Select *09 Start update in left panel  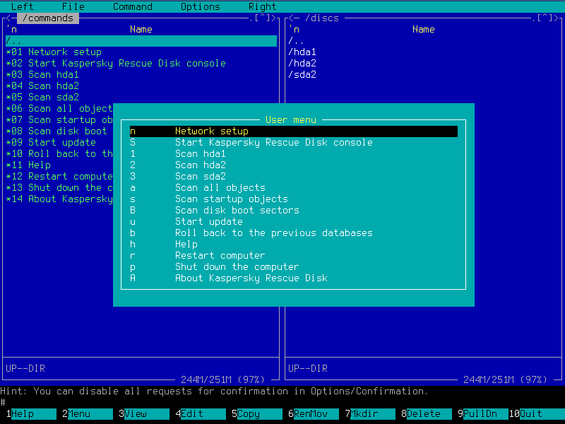click(51, 143)
